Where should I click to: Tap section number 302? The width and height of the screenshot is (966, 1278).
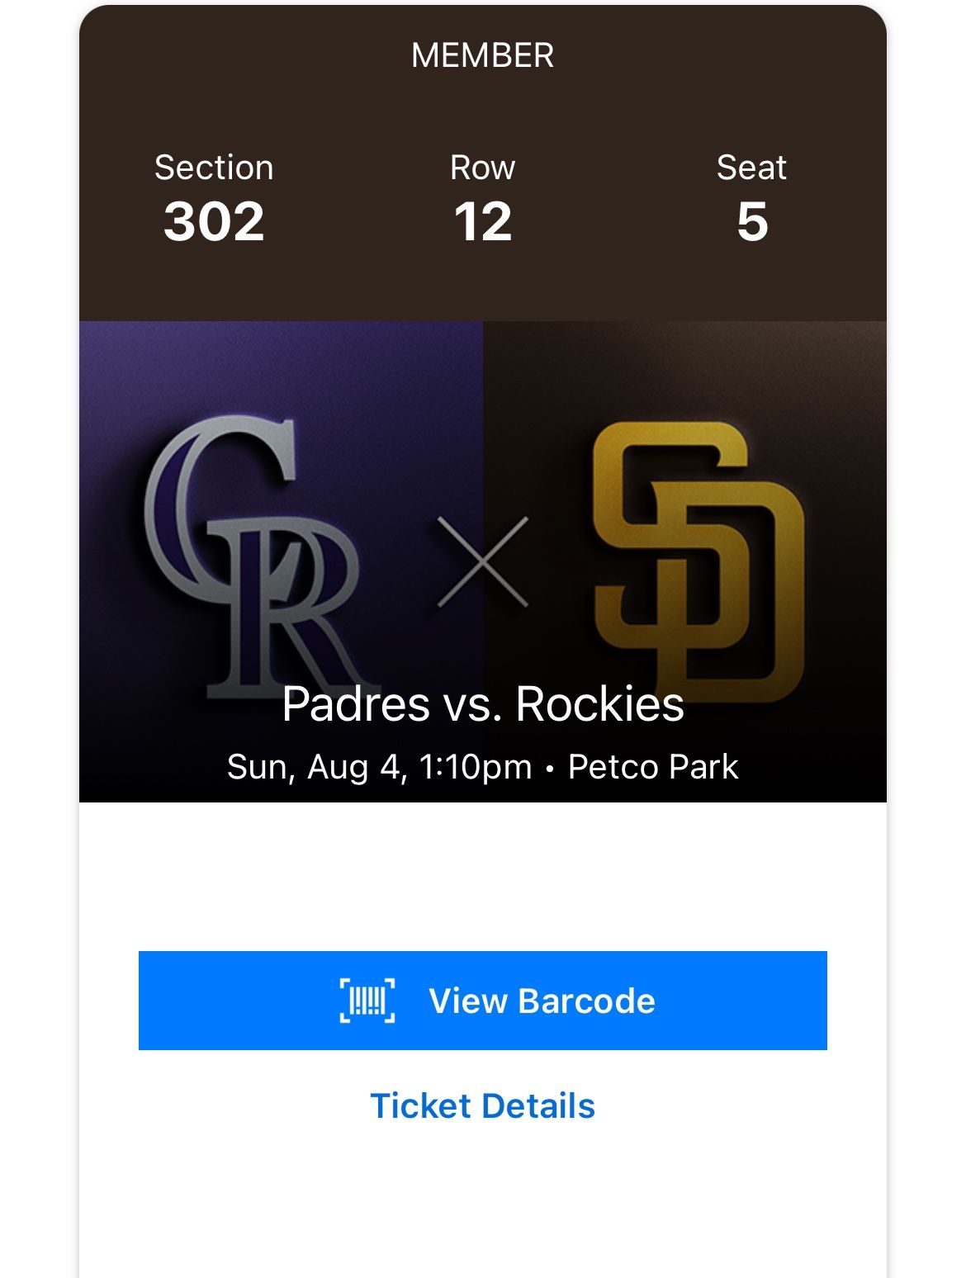[214, 222]
